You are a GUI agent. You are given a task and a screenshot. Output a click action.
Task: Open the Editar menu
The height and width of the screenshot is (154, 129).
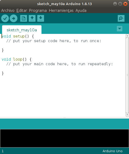[22, 11]
